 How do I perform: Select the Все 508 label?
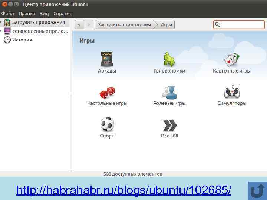coord(169,136)
